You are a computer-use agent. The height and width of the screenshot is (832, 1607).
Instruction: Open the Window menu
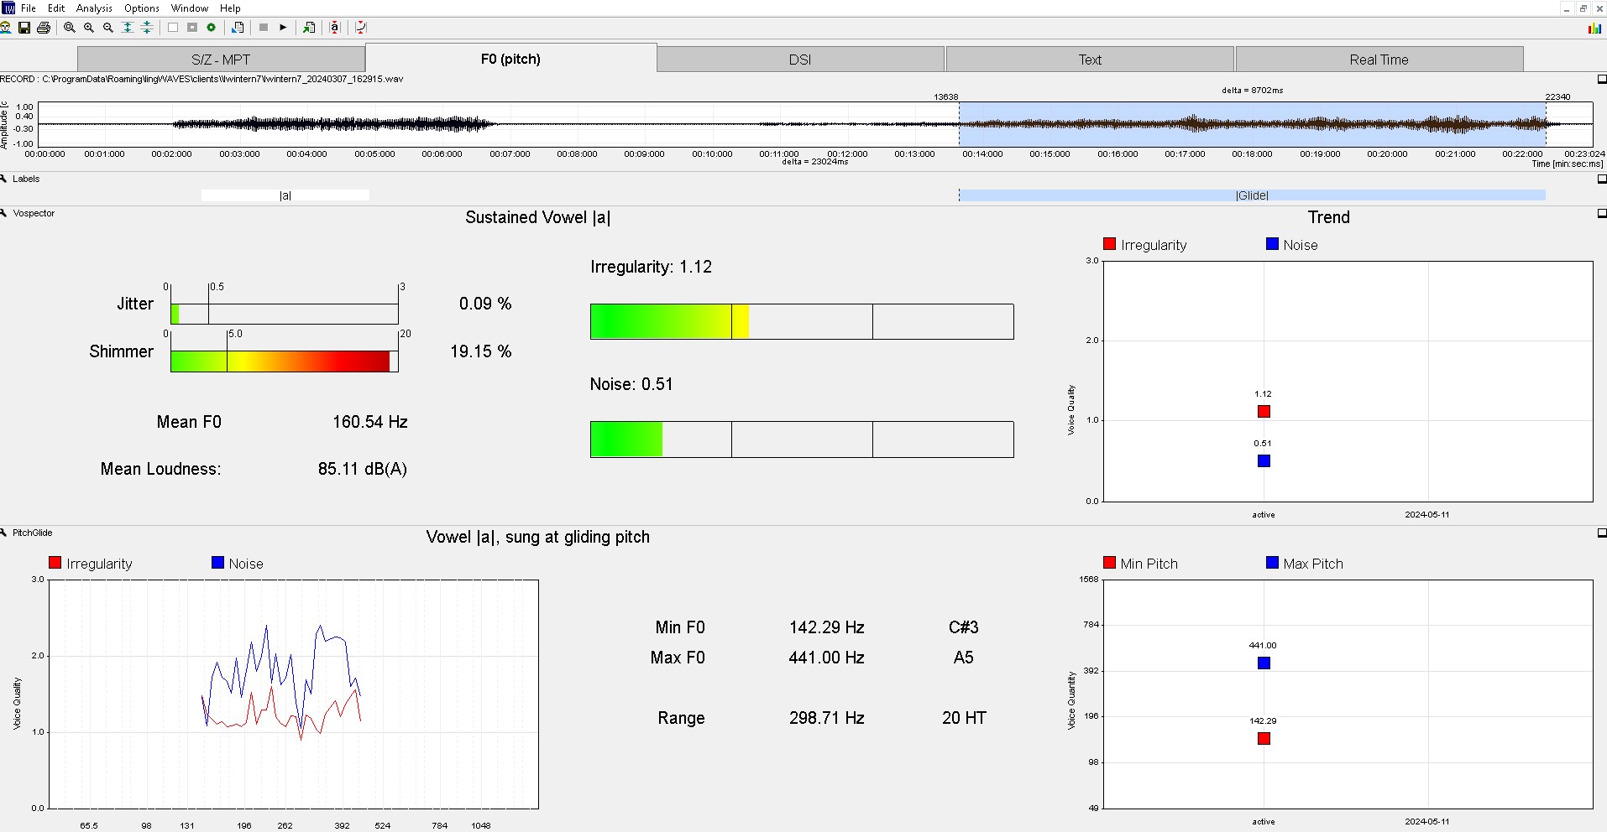pos(190,8)
